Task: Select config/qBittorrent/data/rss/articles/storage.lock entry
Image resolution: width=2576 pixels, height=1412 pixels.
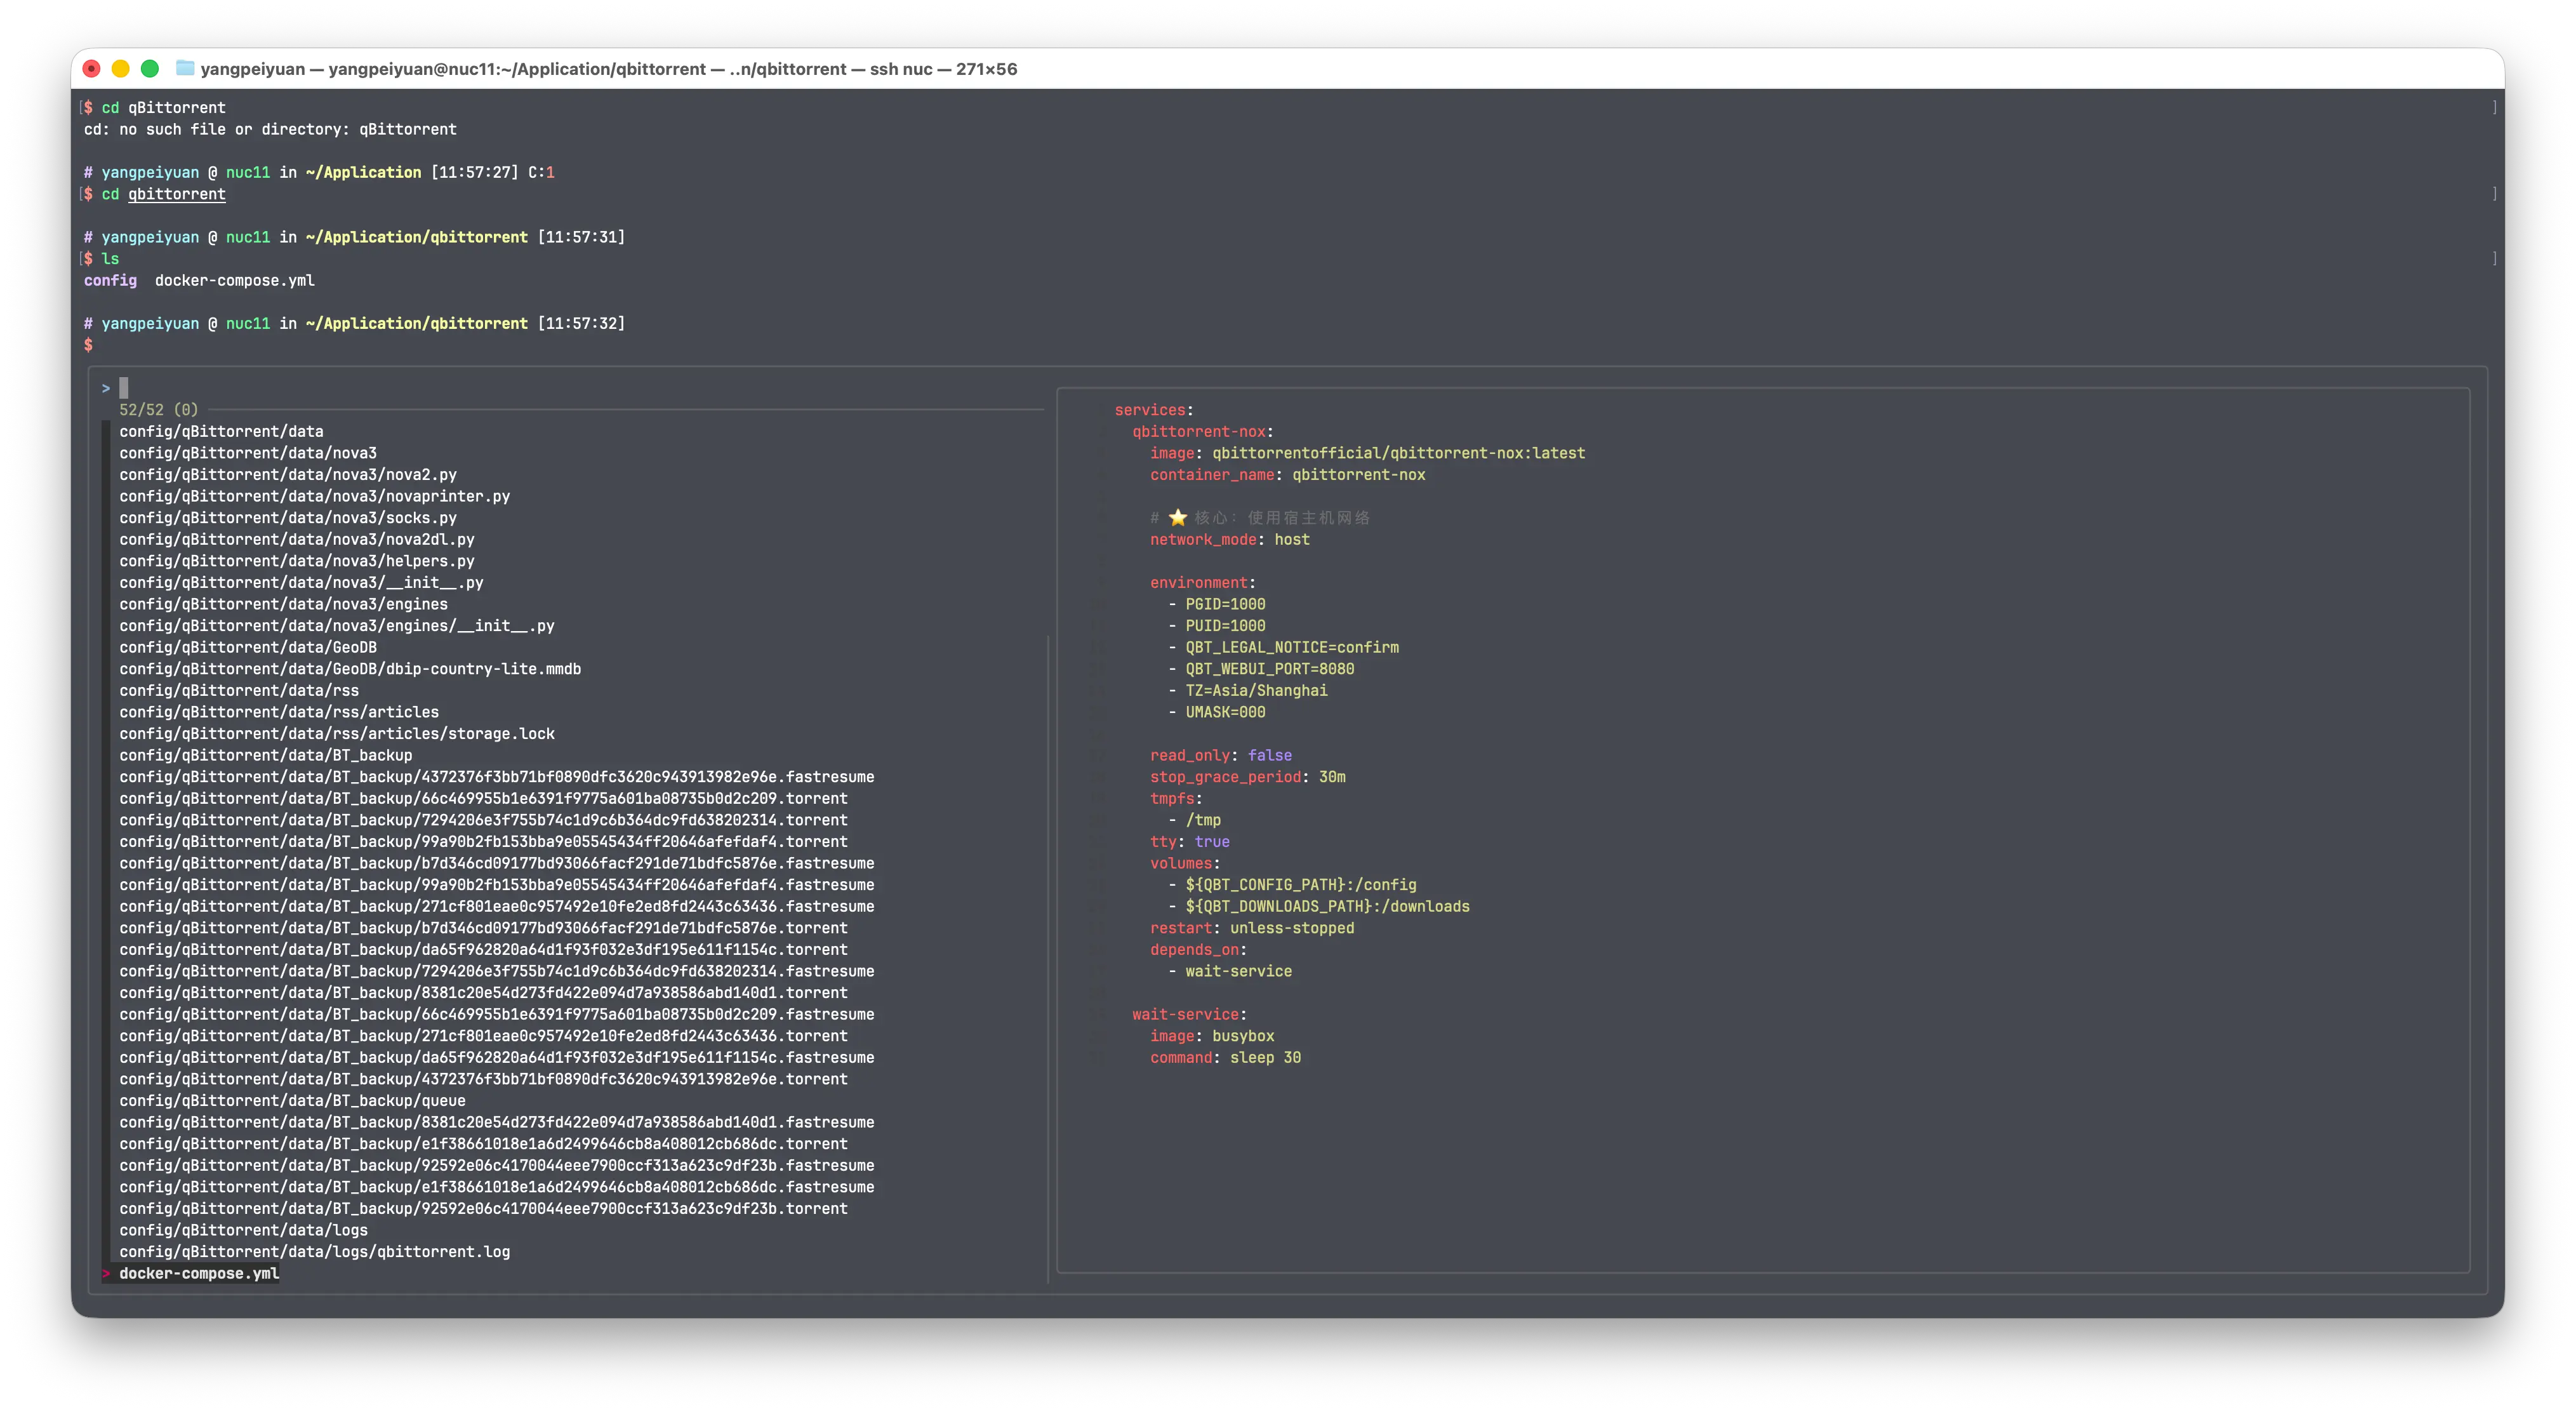Action: click(x=337, y=734)
